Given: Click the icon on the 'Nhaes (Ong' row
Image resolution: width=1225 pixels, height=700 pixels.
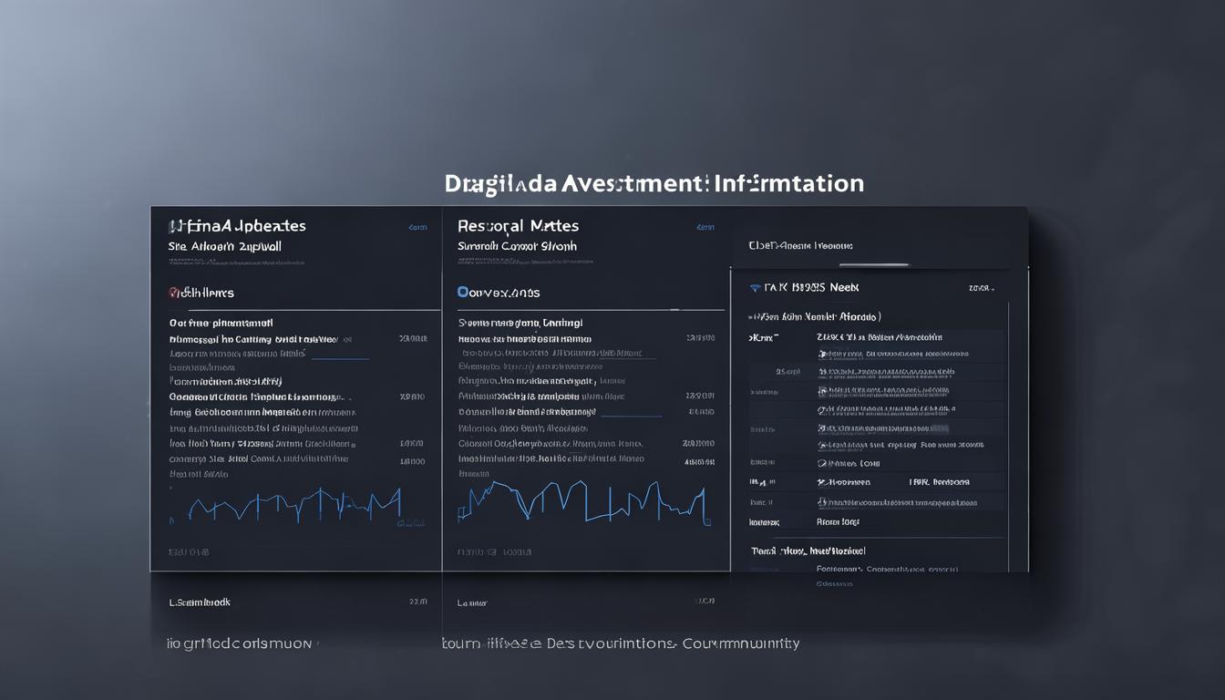Looking at the screenshot, I should click(x=822, y=463).
